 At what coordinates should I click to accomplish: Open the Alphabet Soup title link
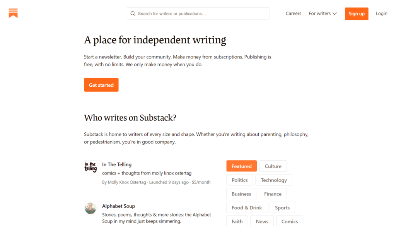[x=118, y=206]
